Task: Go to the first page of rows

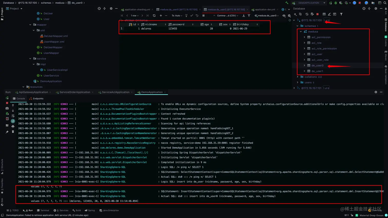Action: [x=122, y=16]
